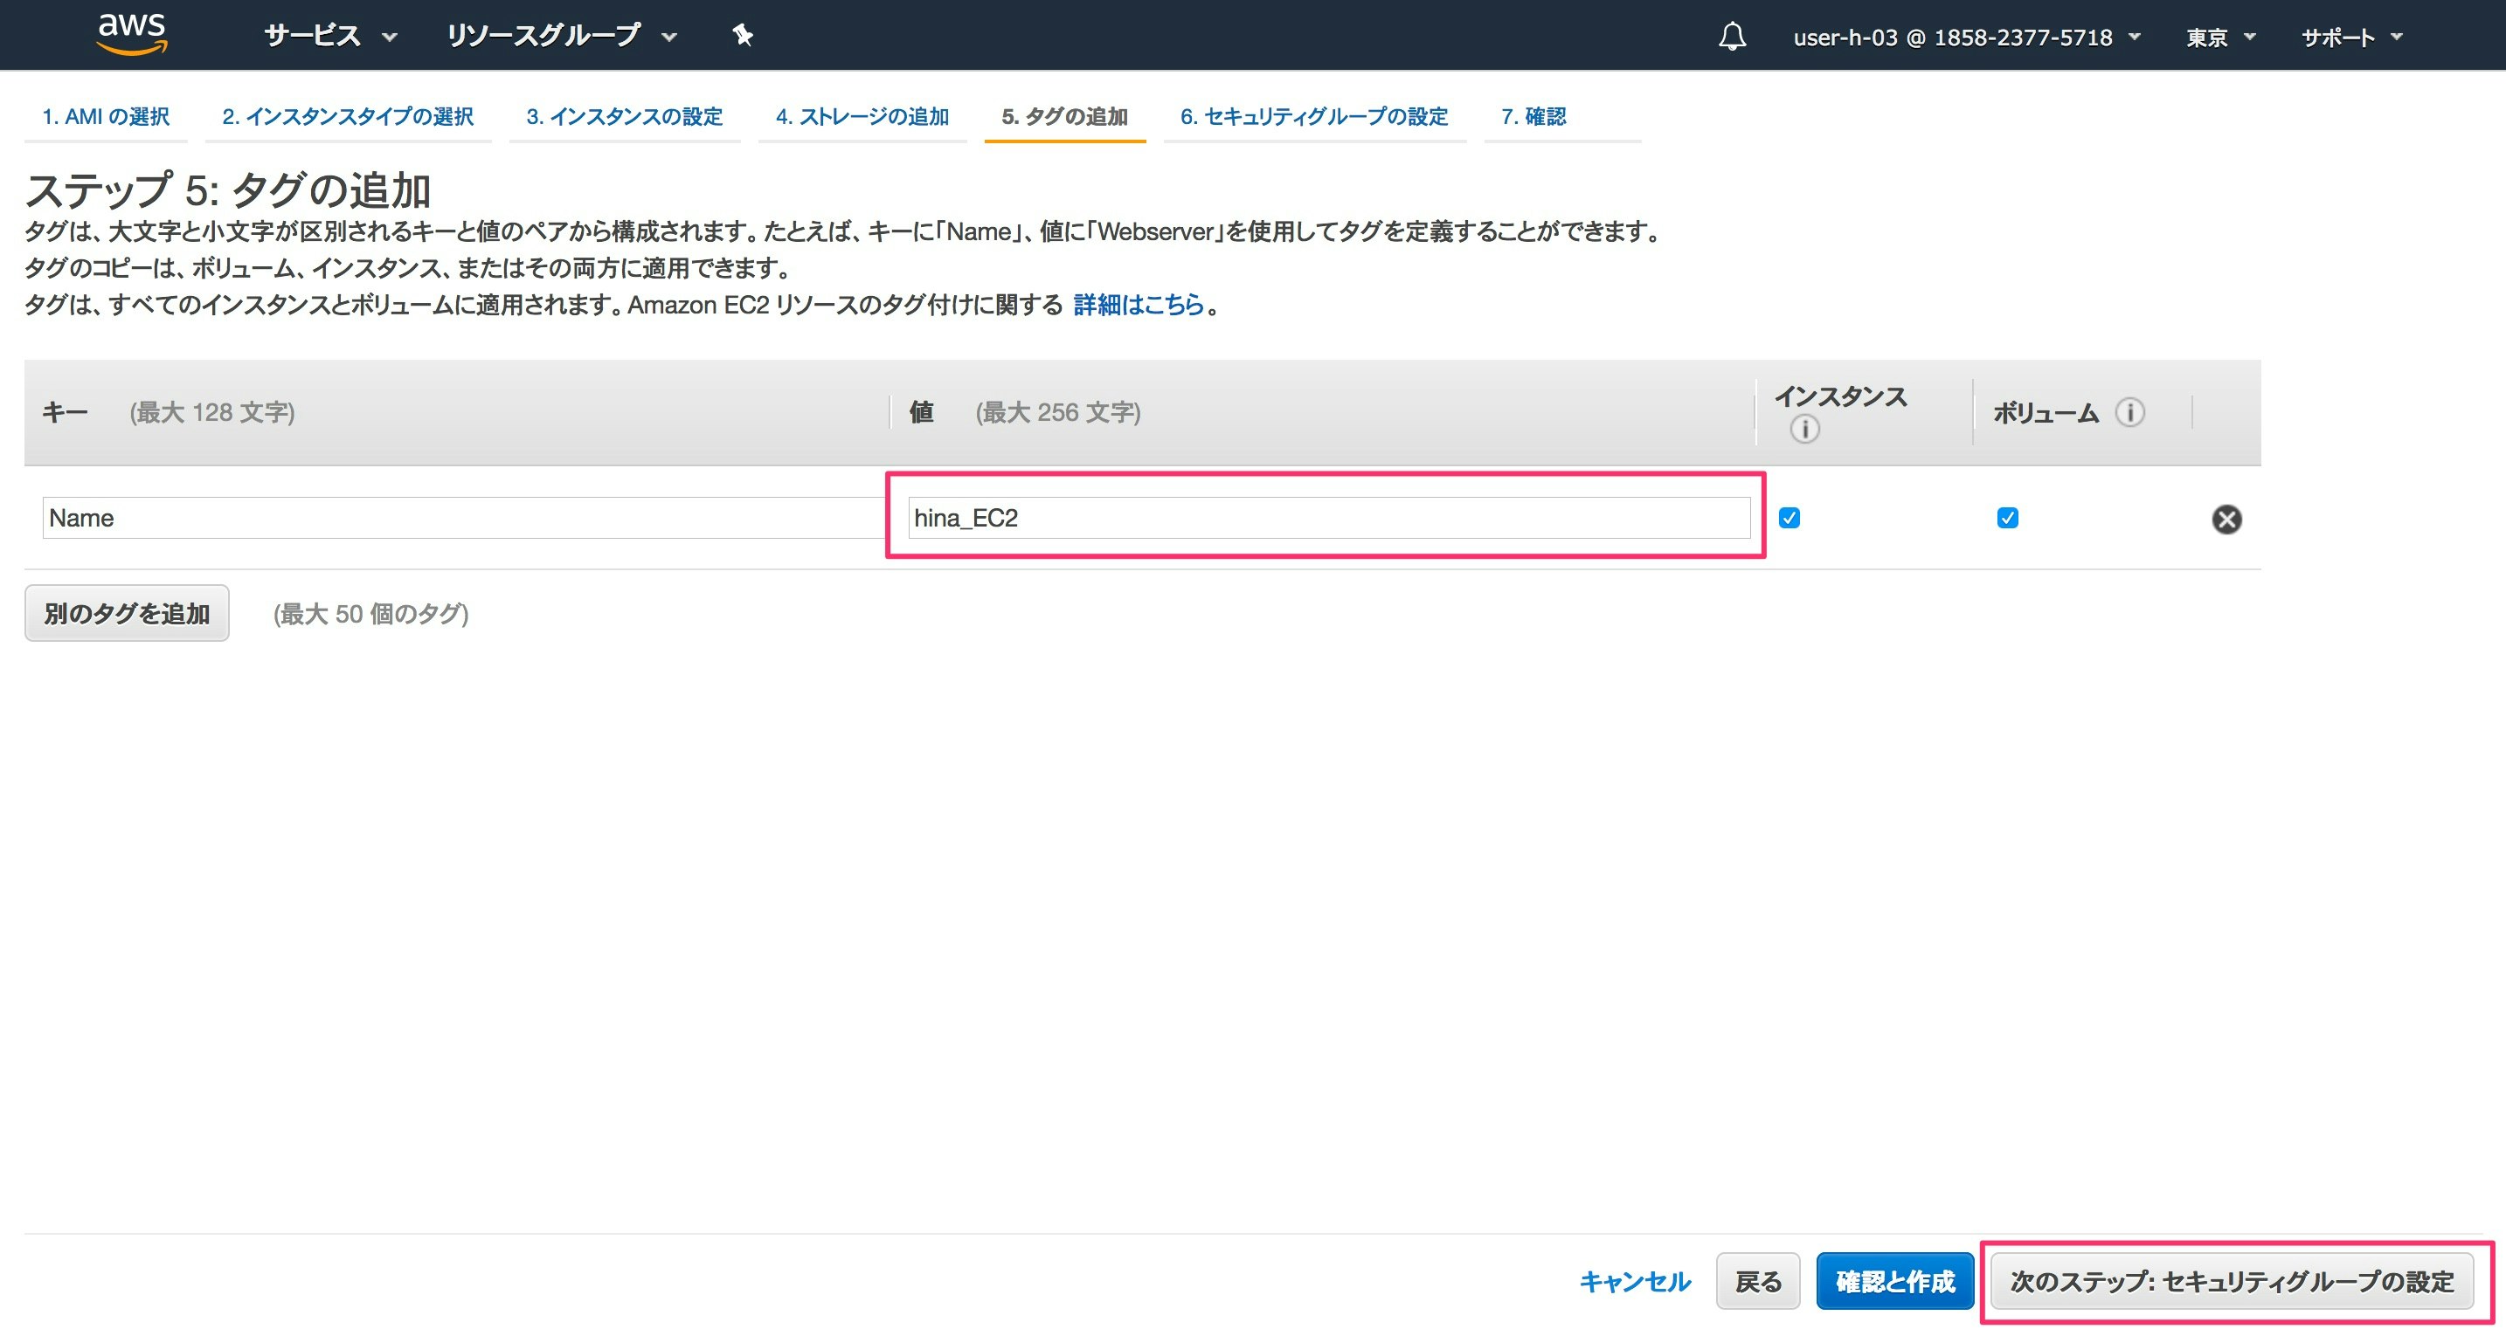Jump to step 7. 確認 tab

1533,117
